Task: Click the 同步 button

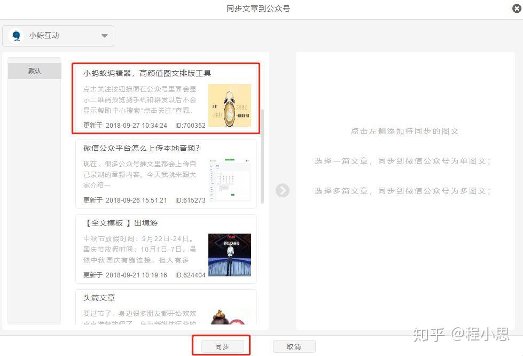Action: 222,346
